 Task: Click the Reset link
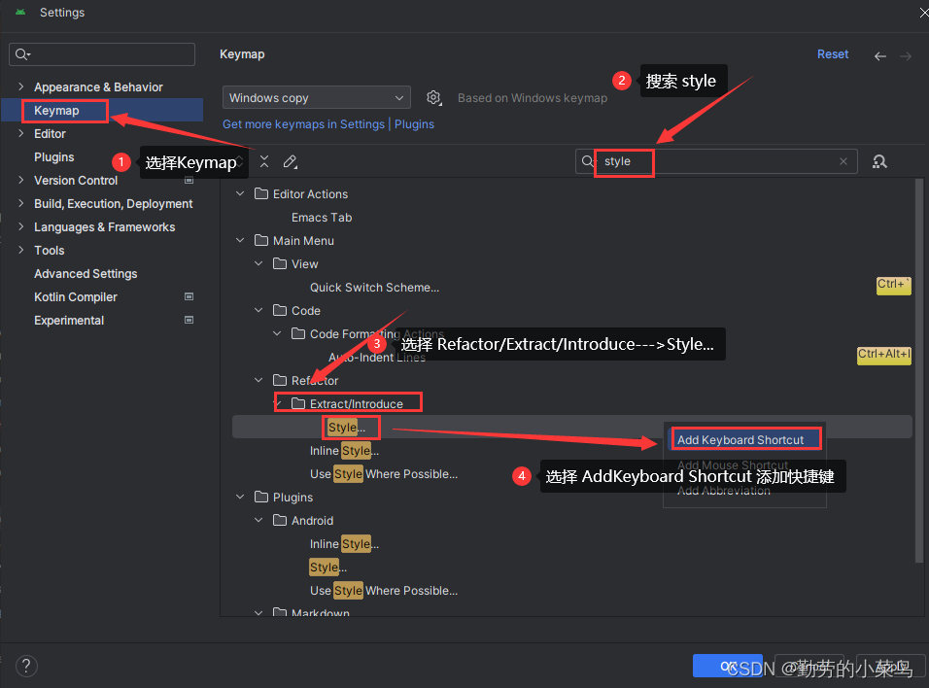point(833,54)
